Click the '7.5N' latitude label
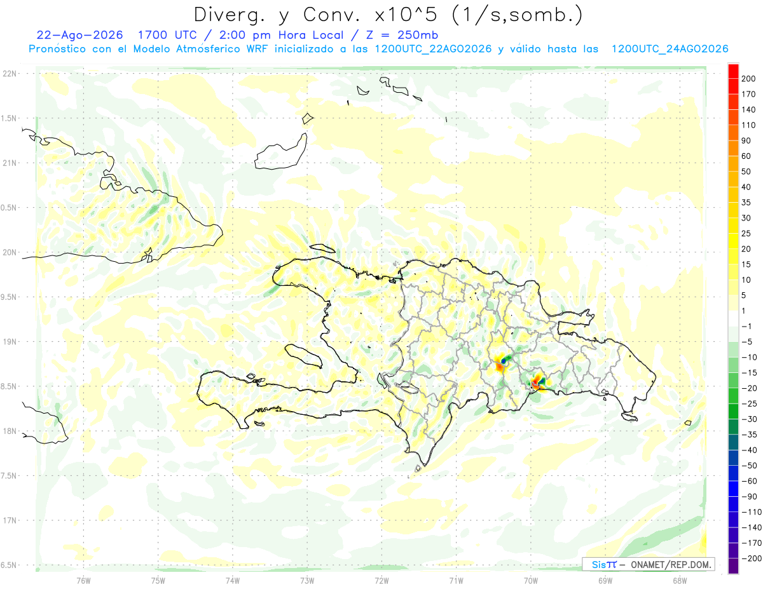The image size is (763, 589). pos(9,476)
